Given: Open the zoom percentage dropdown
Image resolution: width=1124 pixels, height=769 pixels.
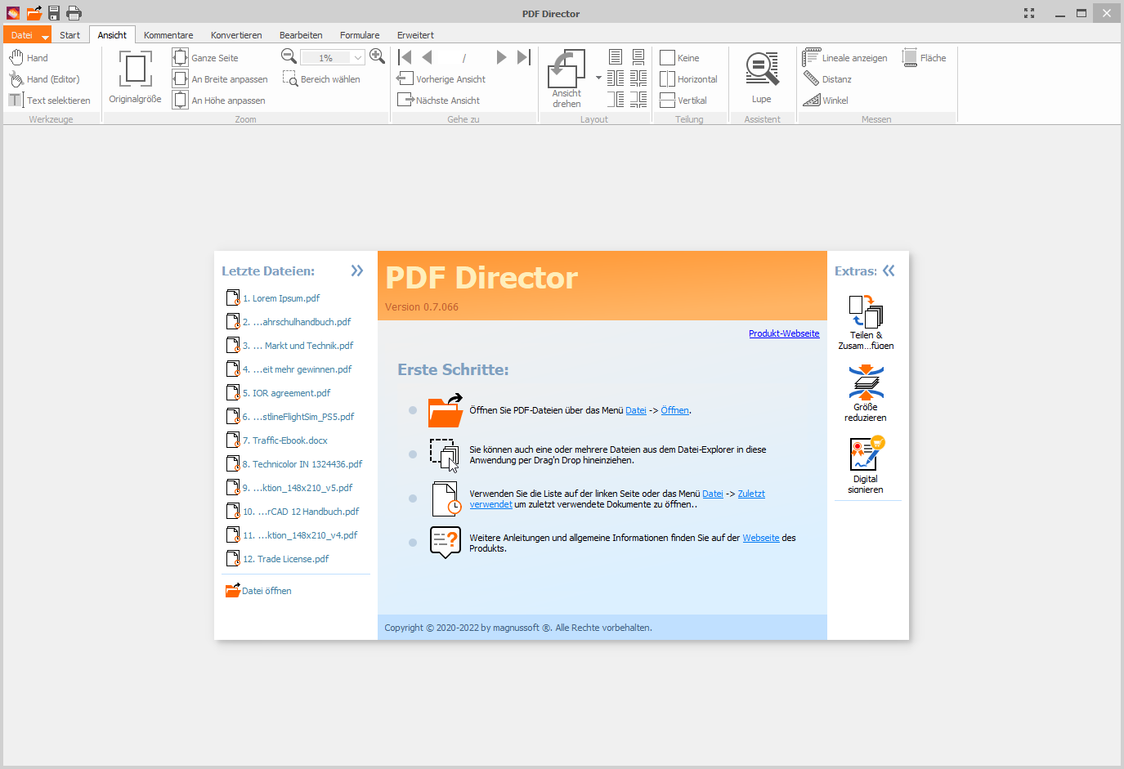Looking at the screenshot, I should [358, 58].
